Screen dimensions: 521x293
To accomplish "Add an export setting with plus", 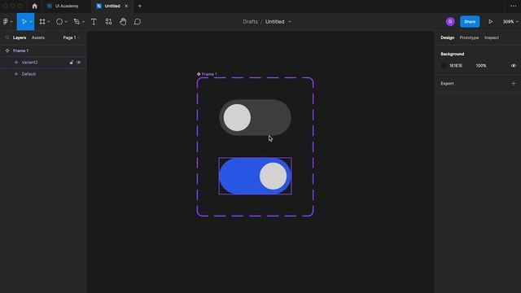I will tap(514, 83).
